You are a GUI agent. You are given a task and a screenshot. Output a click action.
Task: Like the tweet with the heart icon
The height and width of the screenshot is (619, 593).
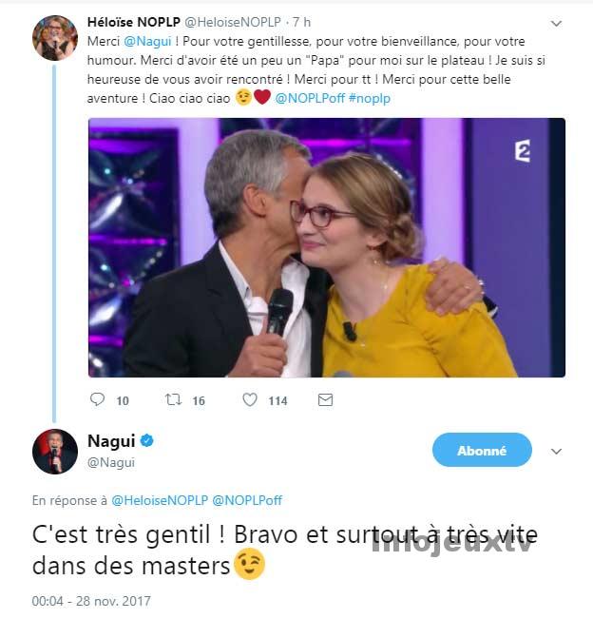click(249, 399)
